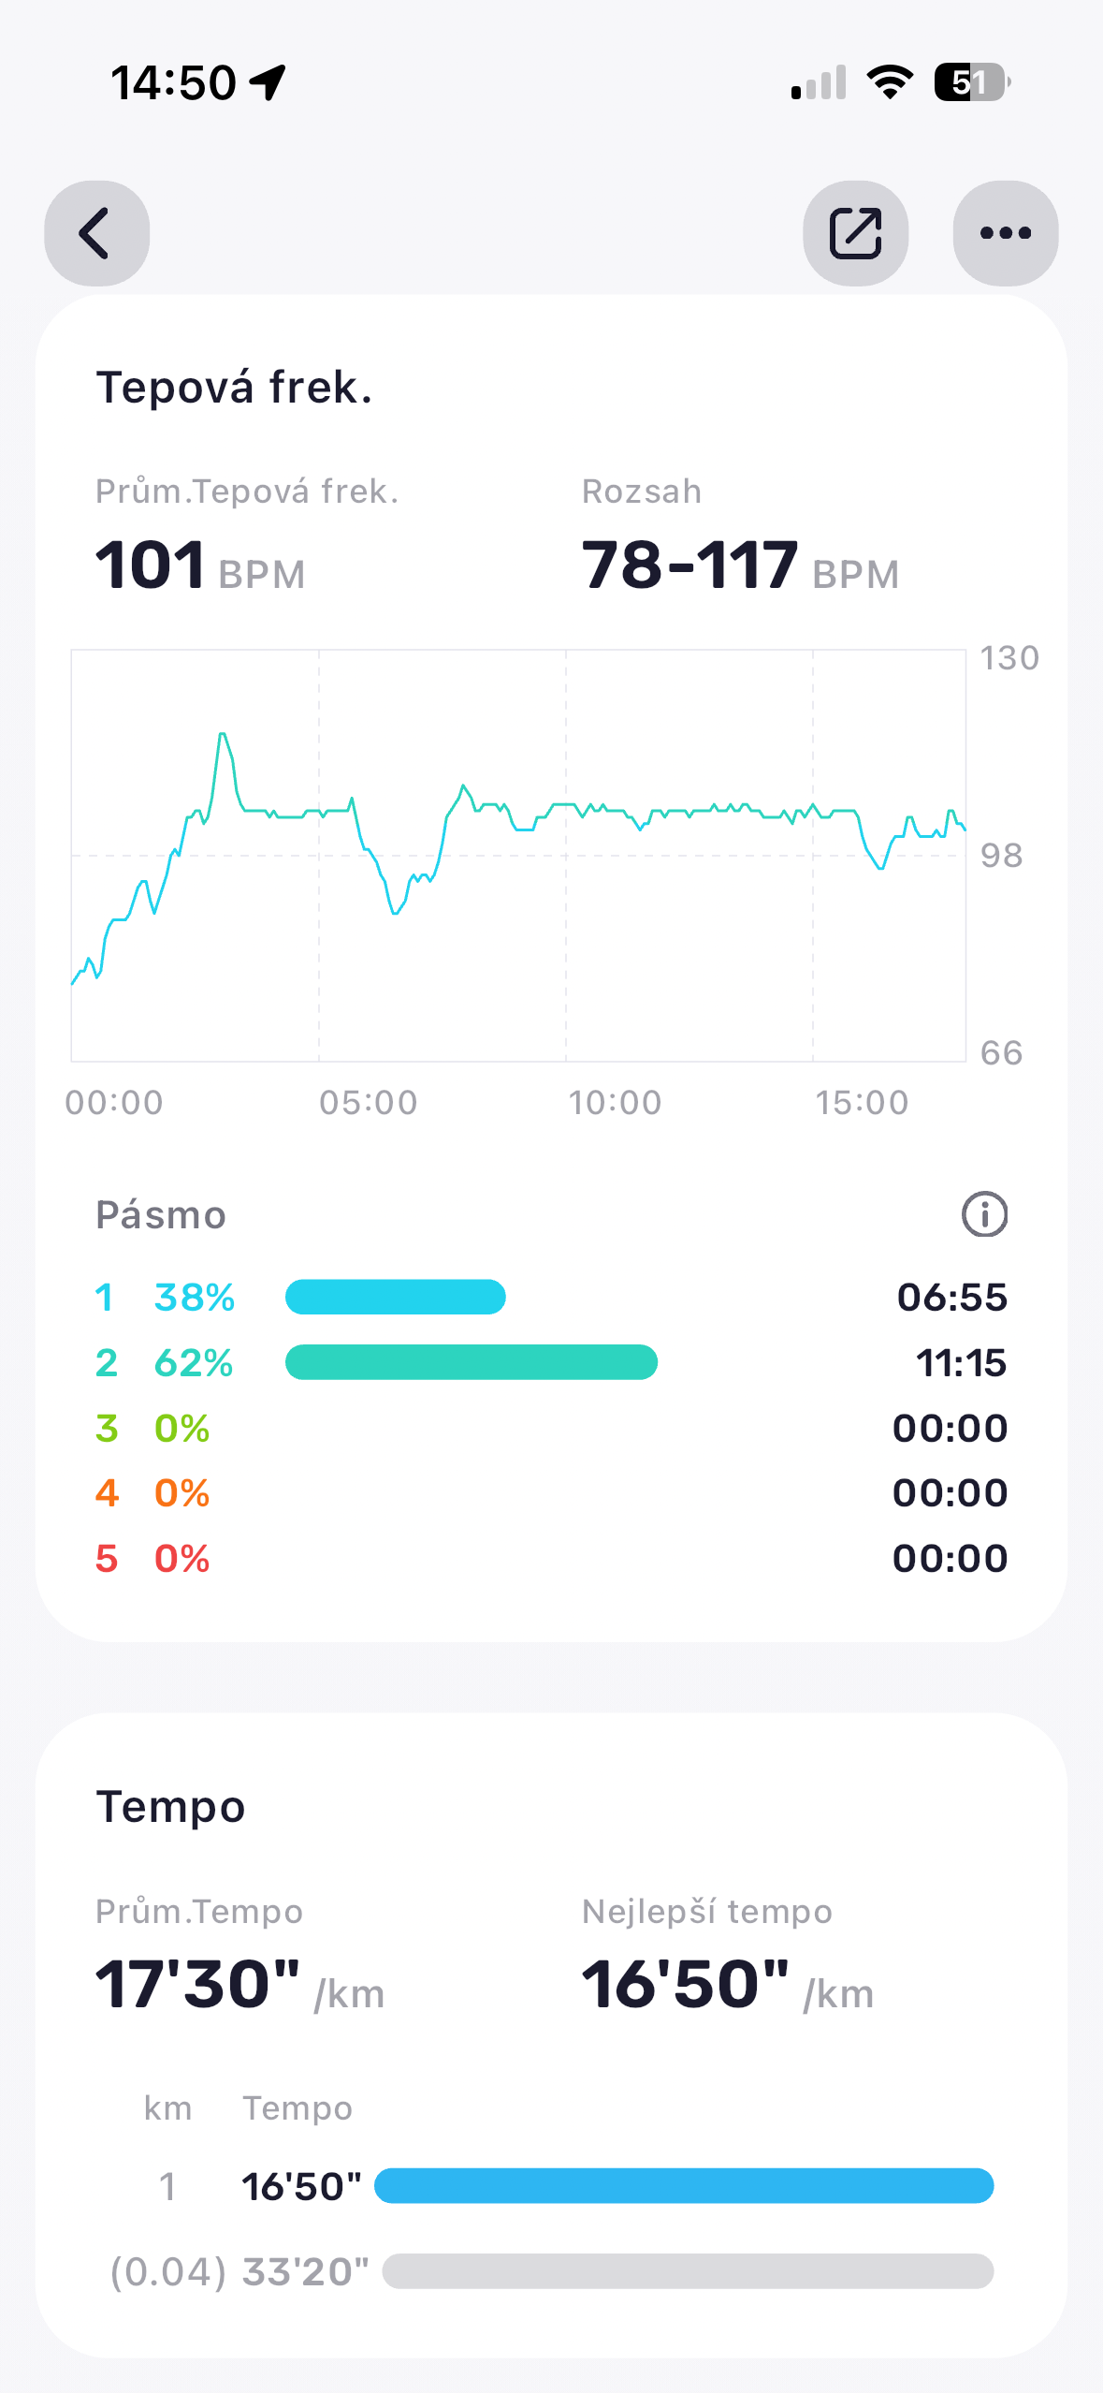Tap the Tempo section heading
The height and width of the screenshot is (2393, 1103).
170,1807
